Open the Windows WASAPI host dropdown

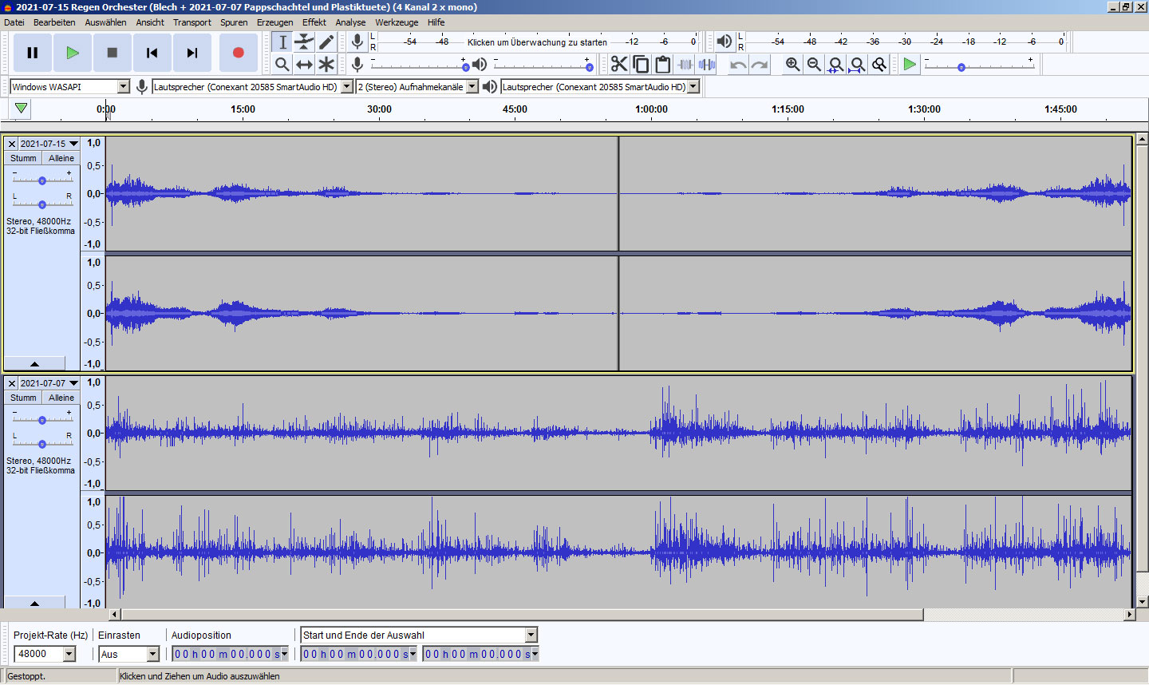(x=124, y=87)
